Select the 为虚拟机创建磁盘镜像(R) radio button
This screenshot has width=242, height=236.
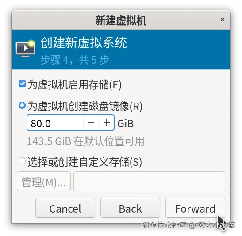22,106
